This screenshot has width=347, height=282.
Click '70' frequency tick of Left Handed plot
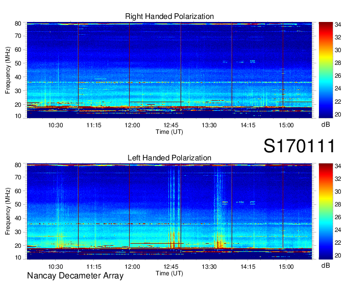click(18, 177)
